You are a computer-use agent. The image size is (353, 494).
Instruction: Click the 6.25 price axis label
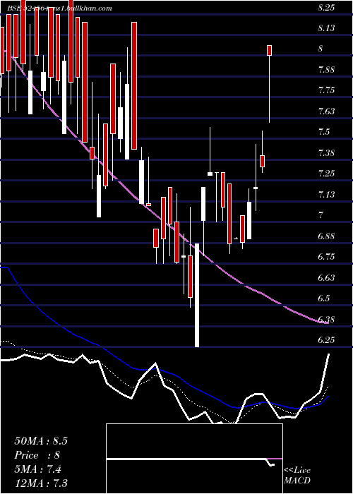pyautogui.click(x=326, y=340)
